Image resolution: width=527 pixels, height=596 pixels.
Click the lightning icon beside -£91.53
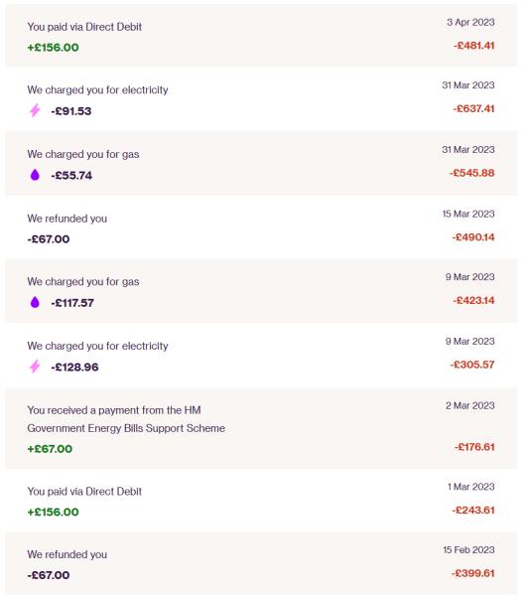35,110
